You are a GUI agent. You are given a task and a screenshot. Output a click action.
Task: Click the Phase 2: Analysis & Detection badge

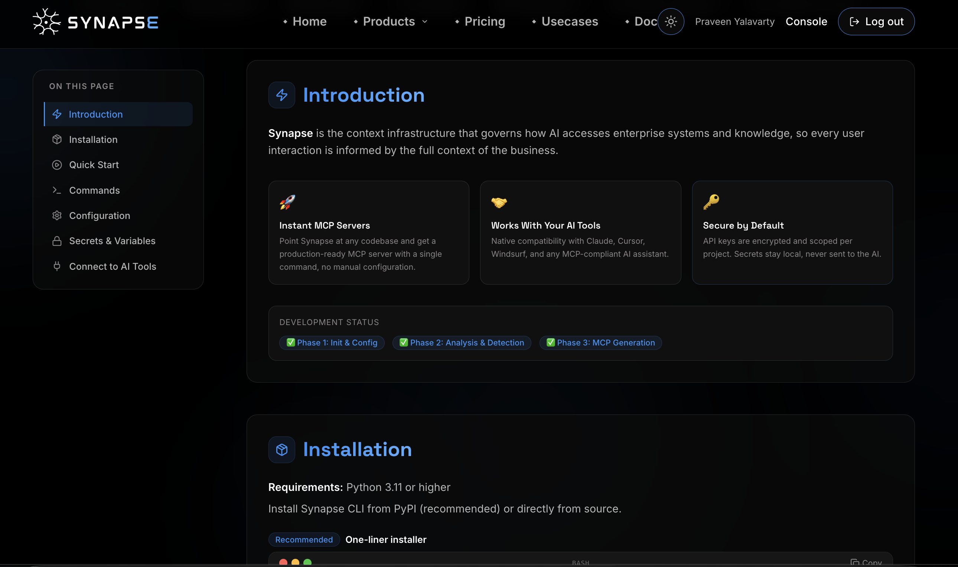[x=462, y=343]
